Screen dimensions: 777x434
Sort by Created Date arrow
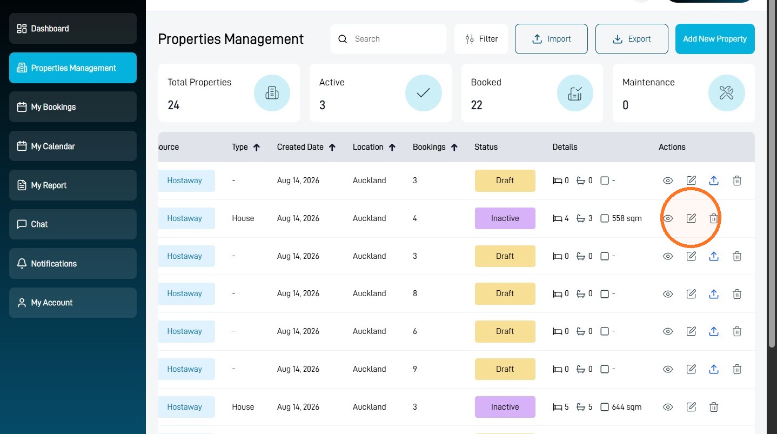click(x=332, y=147)
